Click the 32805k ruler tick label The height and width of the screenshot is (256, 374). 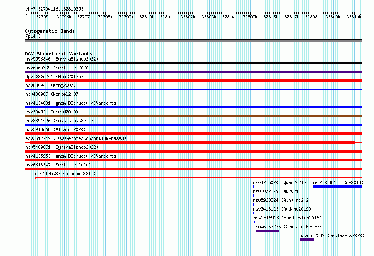[x=250, y=17]
